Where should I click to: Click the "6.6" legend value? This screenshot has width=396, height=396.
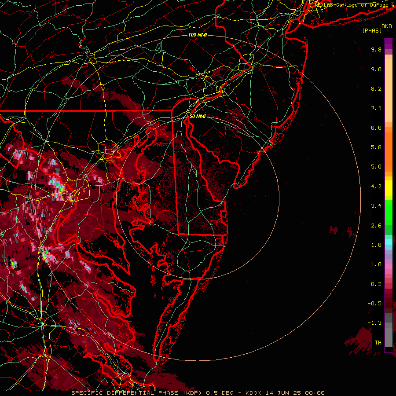click(x=376, y=128)
